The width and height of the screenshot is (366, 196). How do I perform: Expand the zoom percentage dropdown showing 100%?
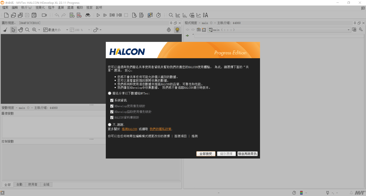point(89,30)
